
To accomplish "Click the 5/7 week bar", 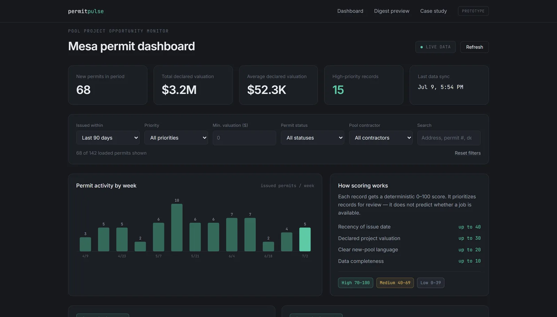I will [x=158, y=237].
